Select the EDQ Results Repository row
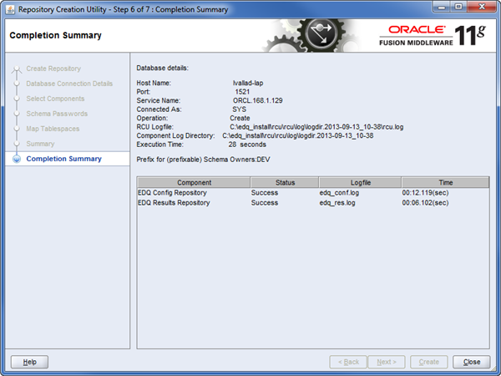Screen dimensions: 501x376 click(313, 203)
